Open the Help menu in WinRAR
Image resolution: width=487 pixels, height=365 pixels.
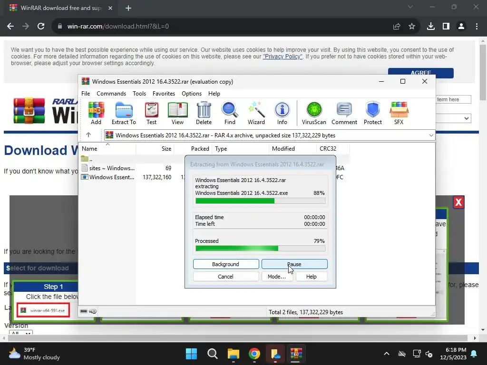214,94
